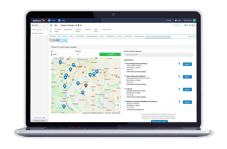Click the home marker on the map

(x=86, y=85)
